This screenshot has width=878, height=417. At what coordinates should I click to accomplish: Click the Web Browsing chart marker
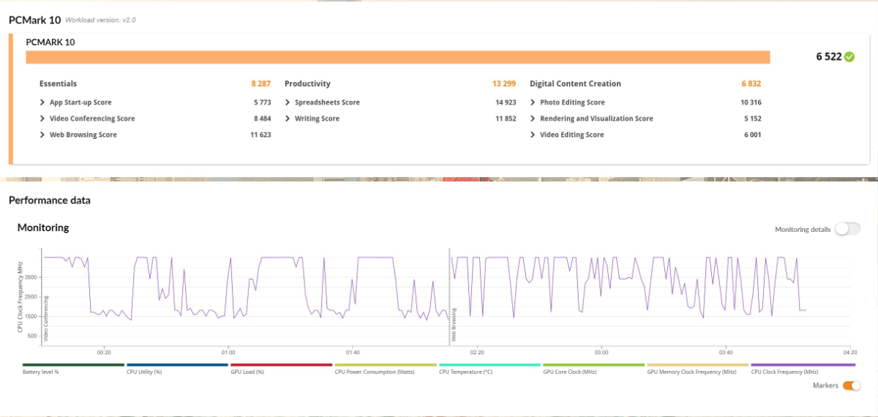tap(454, 325)
